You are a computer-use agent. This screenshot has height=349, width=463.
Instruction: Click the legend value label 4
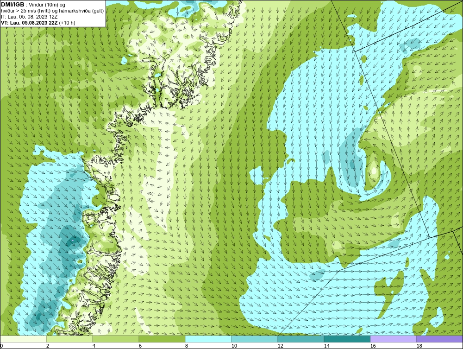pyautogui.click(x=94, y=346)
